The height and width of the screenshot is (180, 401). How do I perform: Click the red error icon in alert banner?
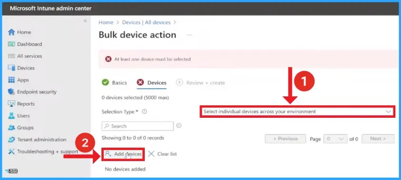[x=109, y=59]
